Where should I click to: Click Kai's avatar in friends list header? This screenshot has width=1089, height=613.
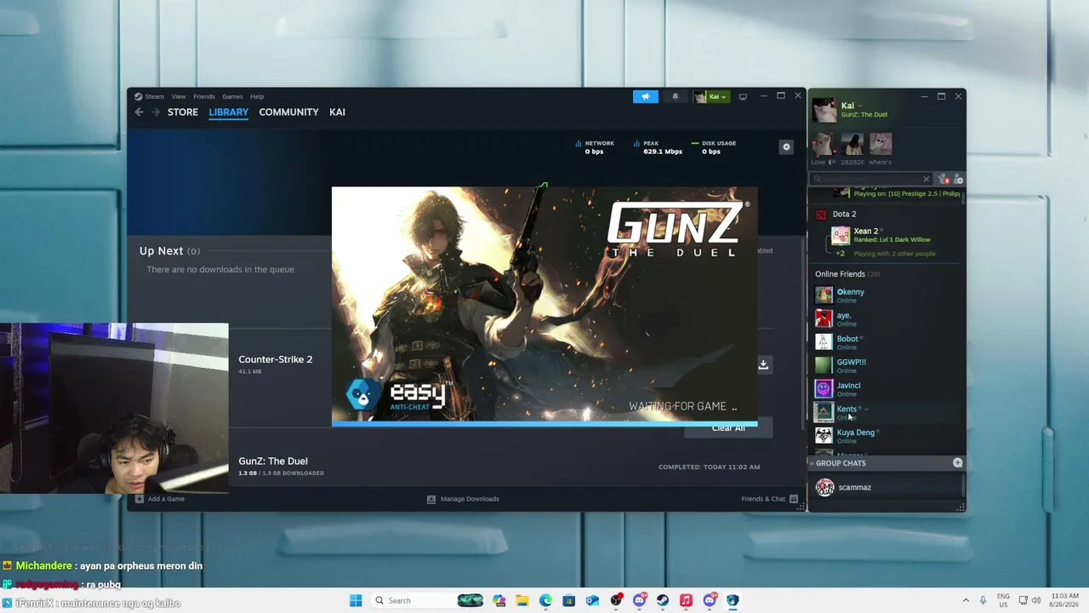[824, 110]
